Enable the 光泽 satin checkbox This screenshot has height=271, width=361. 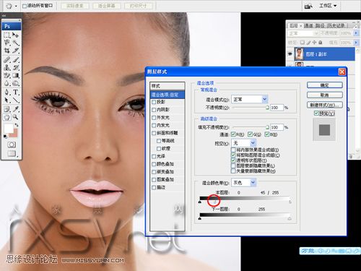coord(154,156)
